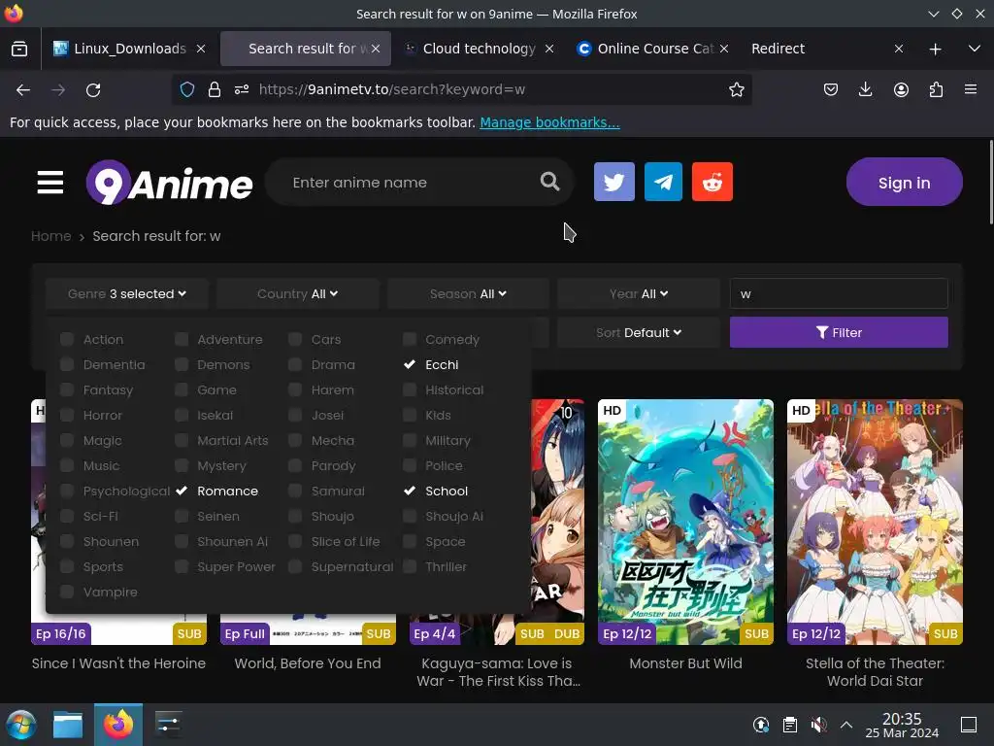This screenshot has width=994, height=746.
Task: Open World, Before You End title
Action: (308, 663)
